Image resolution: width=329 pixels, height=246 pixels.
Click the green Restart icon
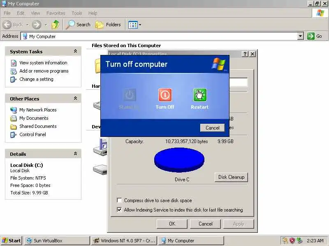[x=200, y=95]
